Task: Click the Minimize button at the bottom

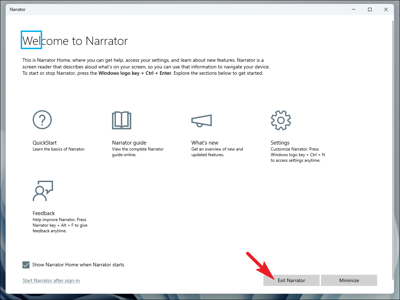Action: click(349, 280)
